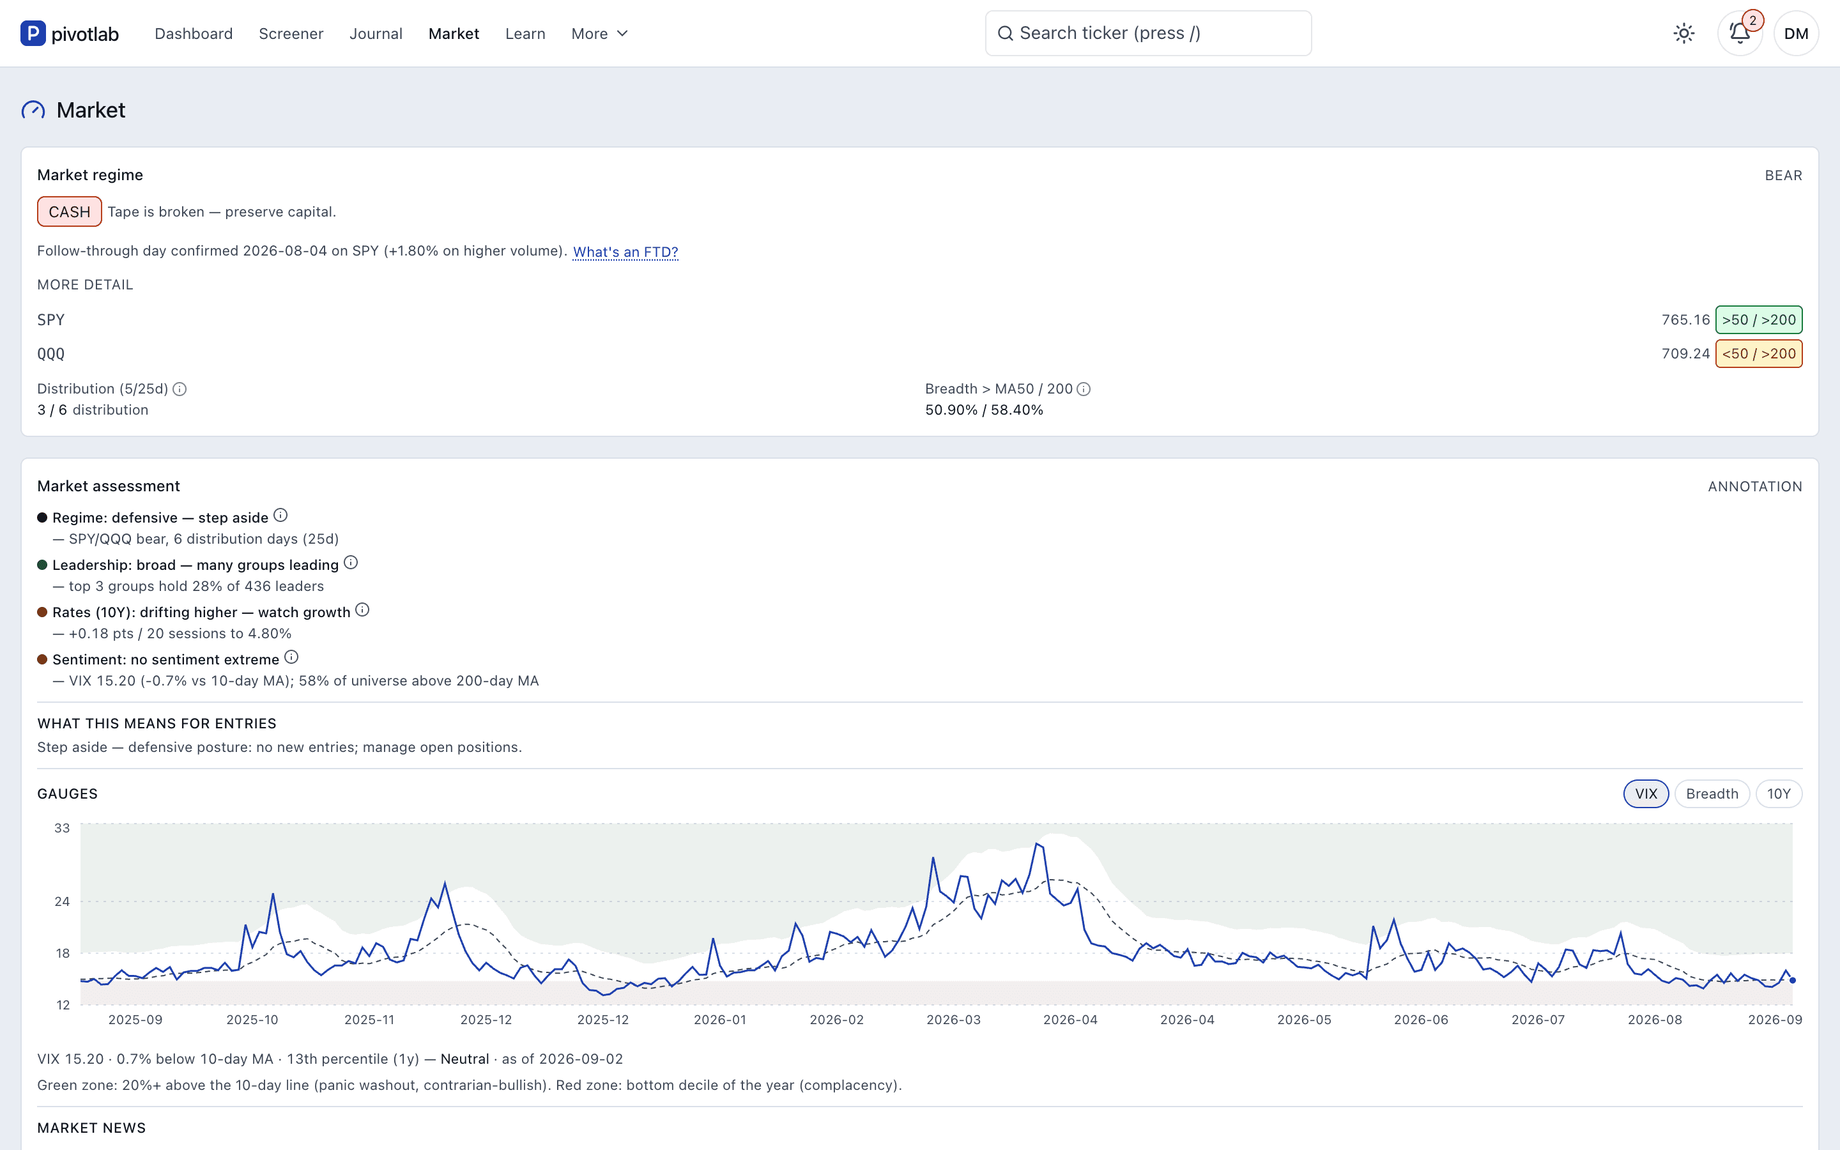The image size is (1840, 1150).
Task: Expand the More navigation dropdown
Action: point(599,33)
